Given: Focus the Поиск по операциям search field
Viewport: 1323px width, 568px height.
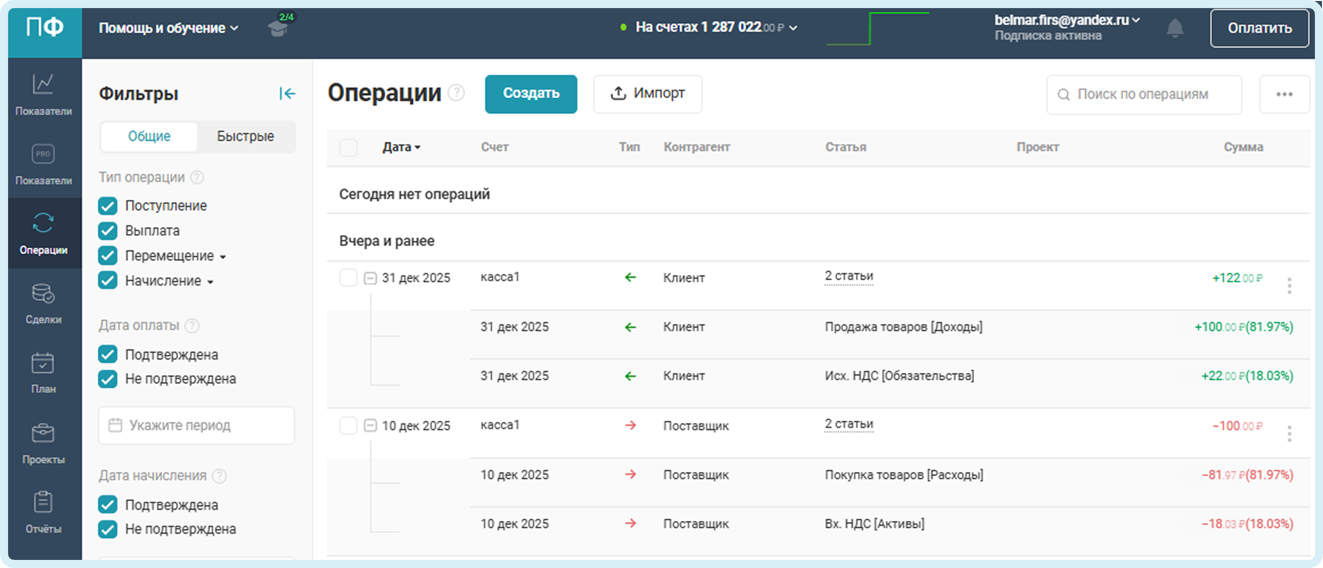Looking at the screenshot, I should pyautogui.click(x=1144, y=94).
